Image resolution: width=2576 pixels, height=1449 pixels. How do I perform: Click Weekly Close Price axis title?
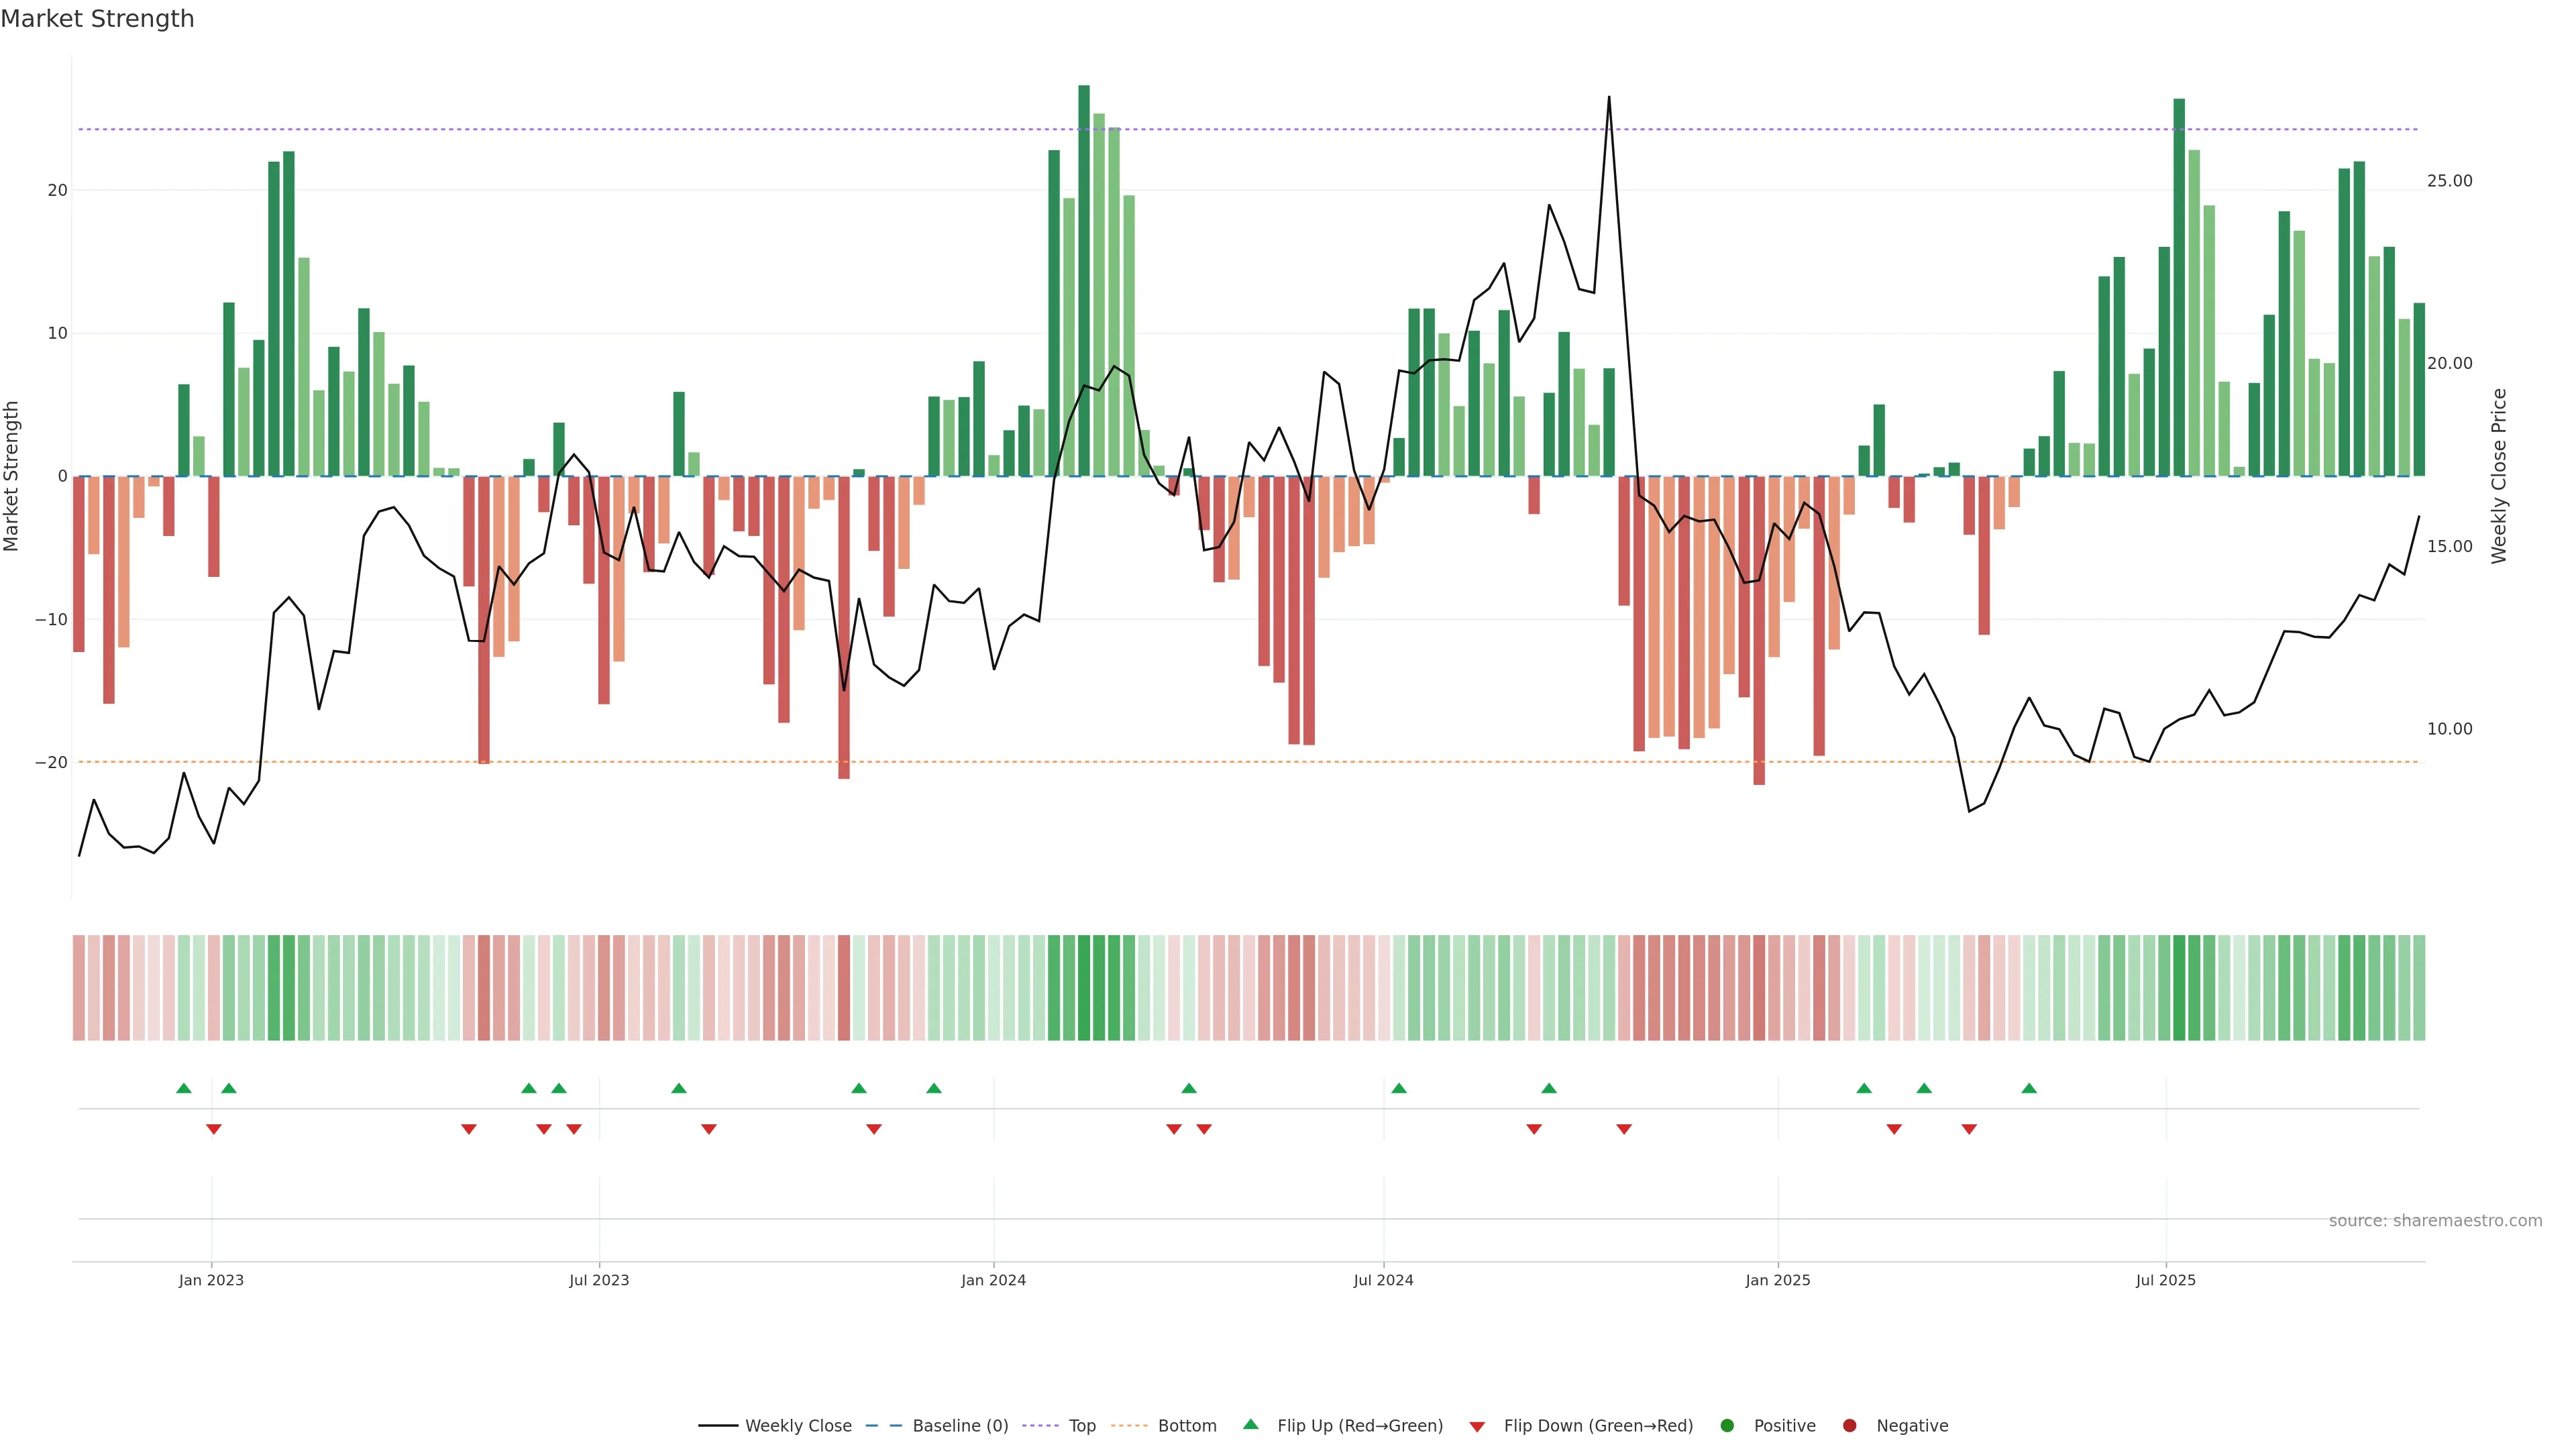[2499, 476]
